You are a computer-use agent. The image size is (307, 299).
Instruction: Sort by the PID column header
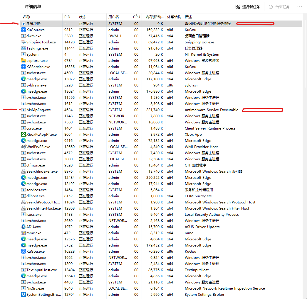[70, 17]
